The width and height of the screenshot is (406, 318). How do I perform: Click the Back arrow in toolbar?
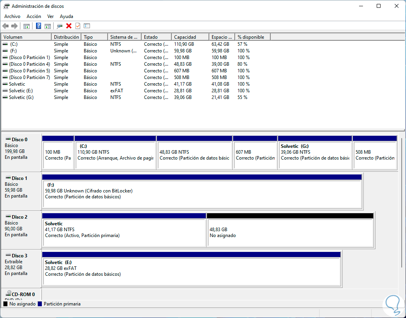[5, 26]
